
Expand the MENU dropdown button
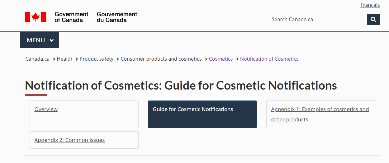tap(40, 40)
